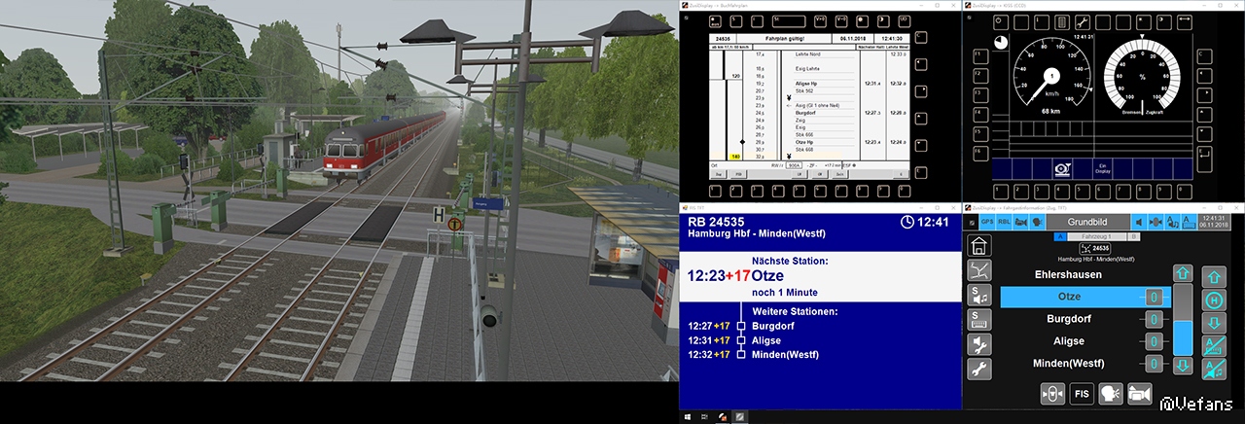1245x424 pixels.
Task: Disable automatic text display (crossed A keyboard)
Action: [x=1214, y=346]
